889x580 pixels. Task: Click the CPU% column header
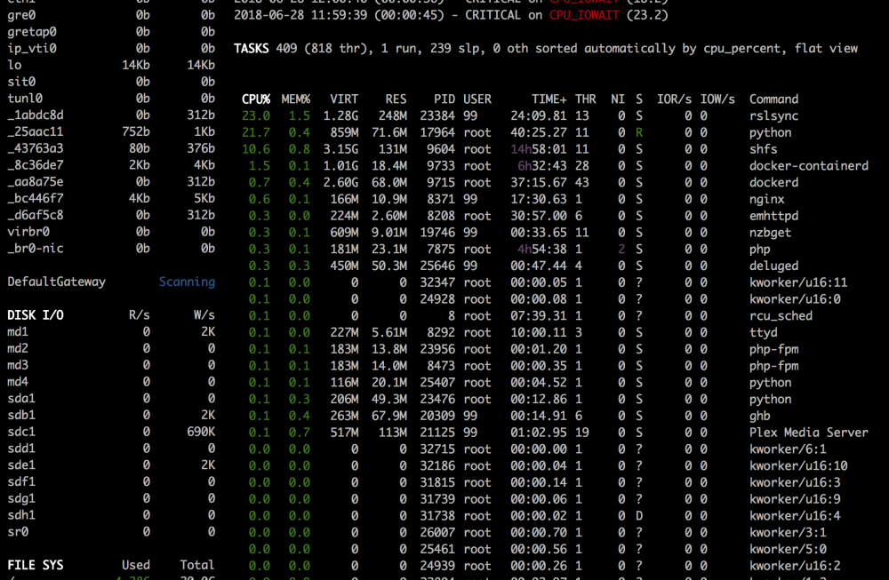point(256,99)
